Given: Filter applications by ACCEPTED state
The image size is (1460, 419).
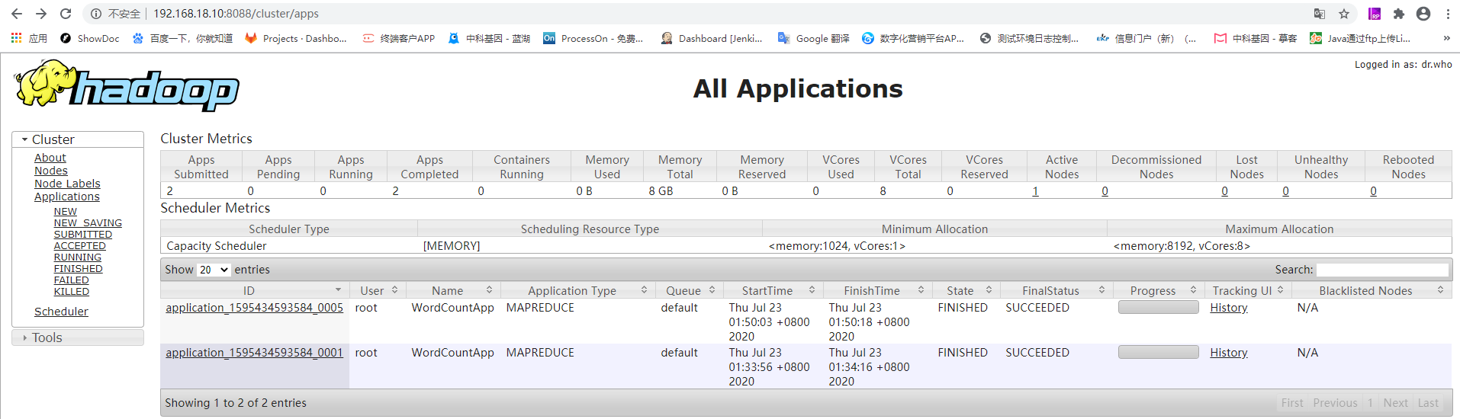Looking at the screenshot, I should pyautogui.click(x=80, y=246).
